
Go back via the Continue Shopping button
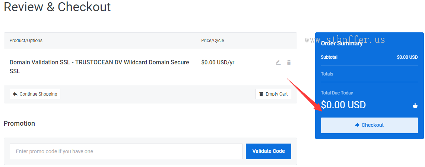[x=35, y=94]
